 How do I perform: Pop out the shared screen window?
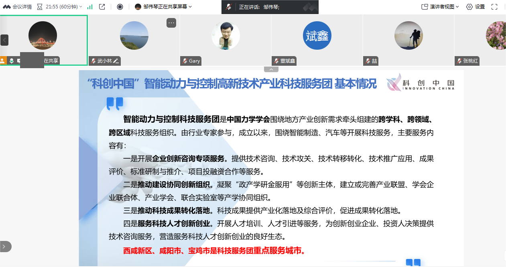point(102,6)
